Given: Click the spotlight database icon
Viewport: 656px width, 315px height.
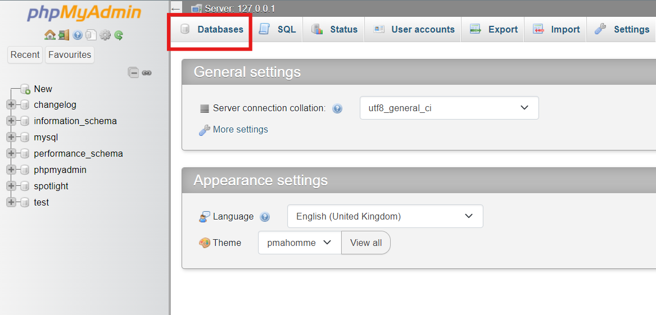Looking at the screenshot, I should coord(25,186).
